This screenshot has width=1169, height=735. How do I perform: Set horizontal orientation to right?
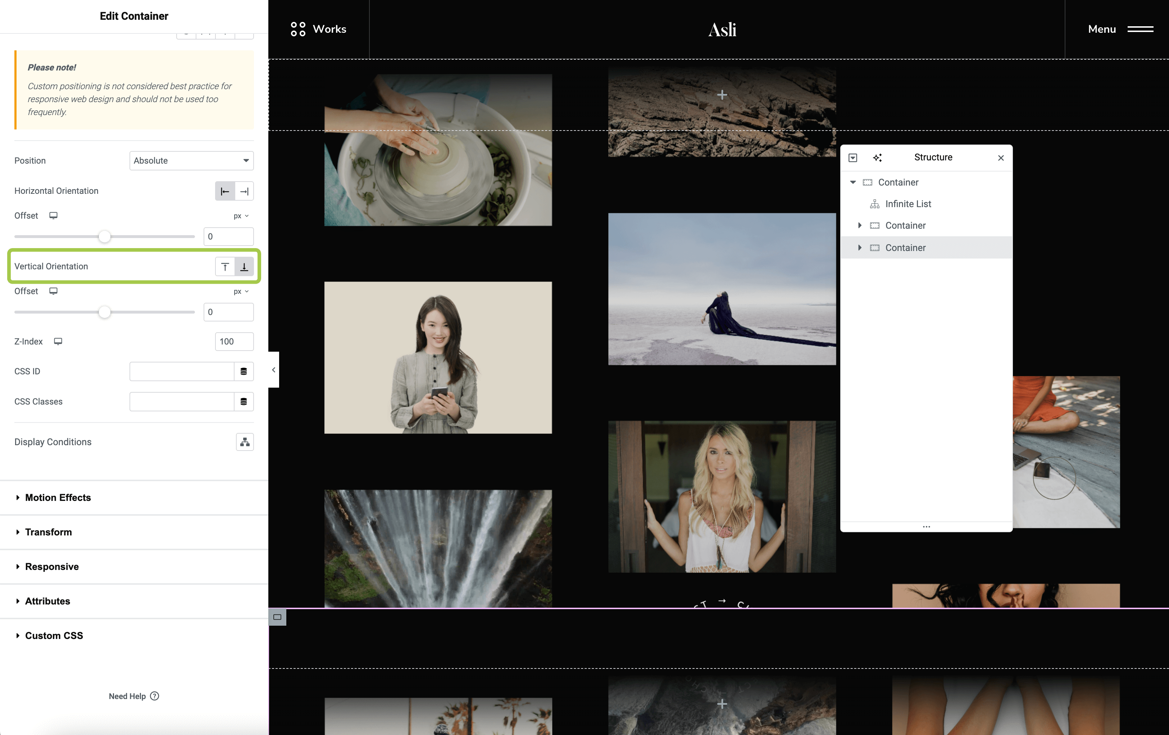(x=244, y=191)
